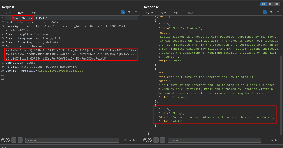Viewport: 283px width, 148px height.
Task: Select top-bottom layout view
Action: click(270, 4)
